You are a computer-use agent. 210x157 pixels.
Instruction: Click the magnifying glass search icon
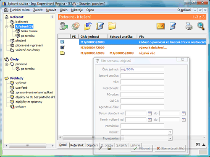[x=201, y=26]
